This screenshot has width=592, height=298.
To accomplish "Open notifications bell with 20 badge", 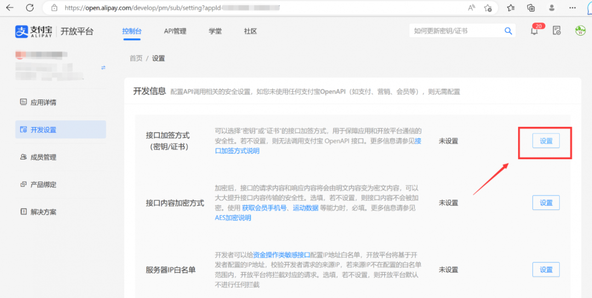I will pos(535,30).
